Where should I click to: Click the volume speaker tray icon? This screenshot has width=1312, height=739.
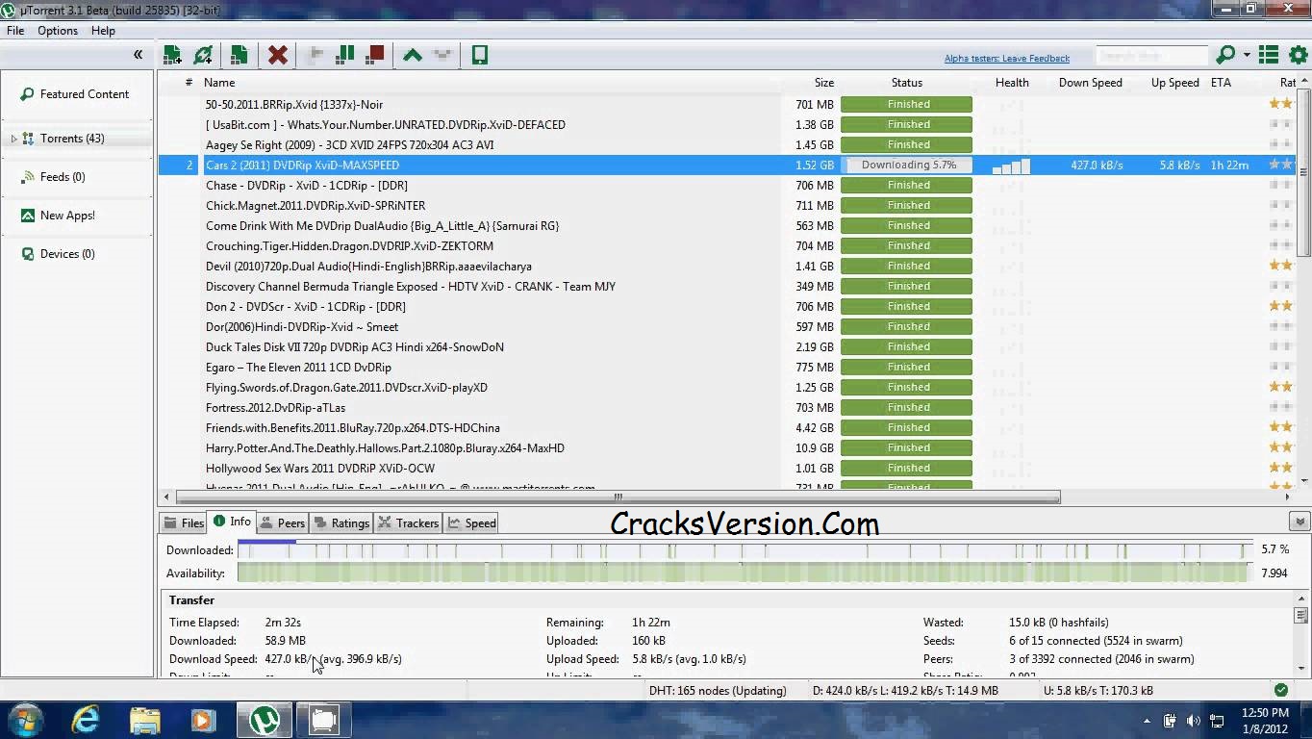(x=1193, y=721)
